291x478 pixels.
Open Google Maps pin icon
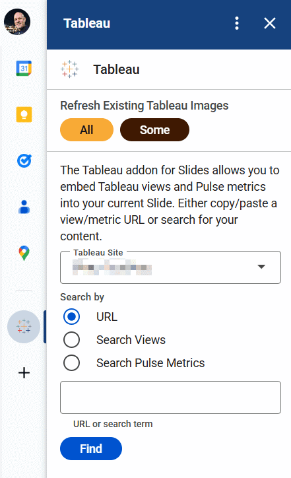[x=24, y=253]
